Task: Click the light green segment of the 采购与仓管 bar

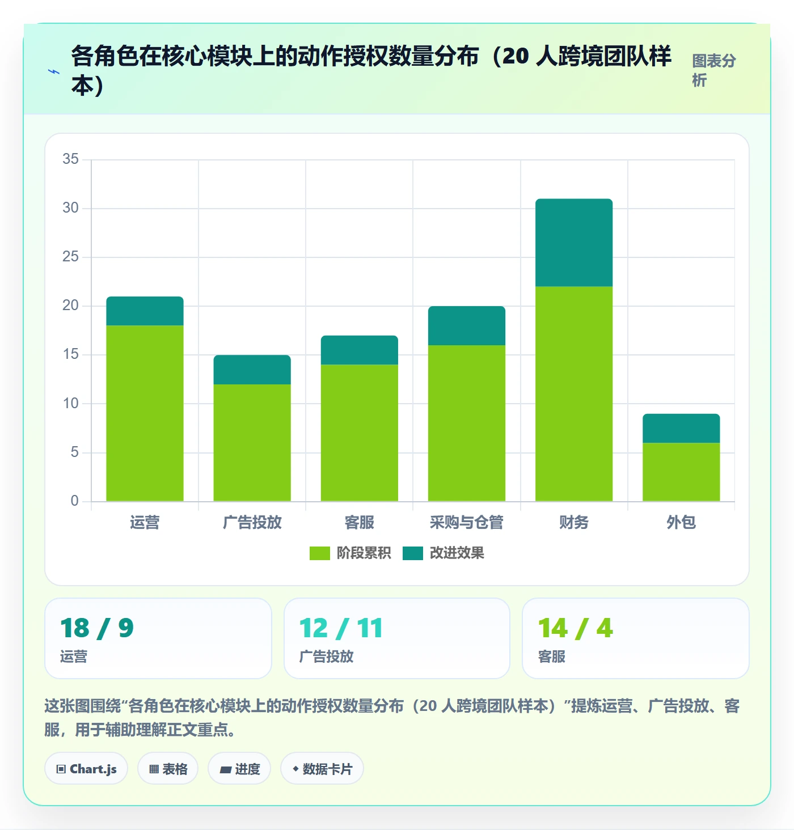Action: point(467,423)
